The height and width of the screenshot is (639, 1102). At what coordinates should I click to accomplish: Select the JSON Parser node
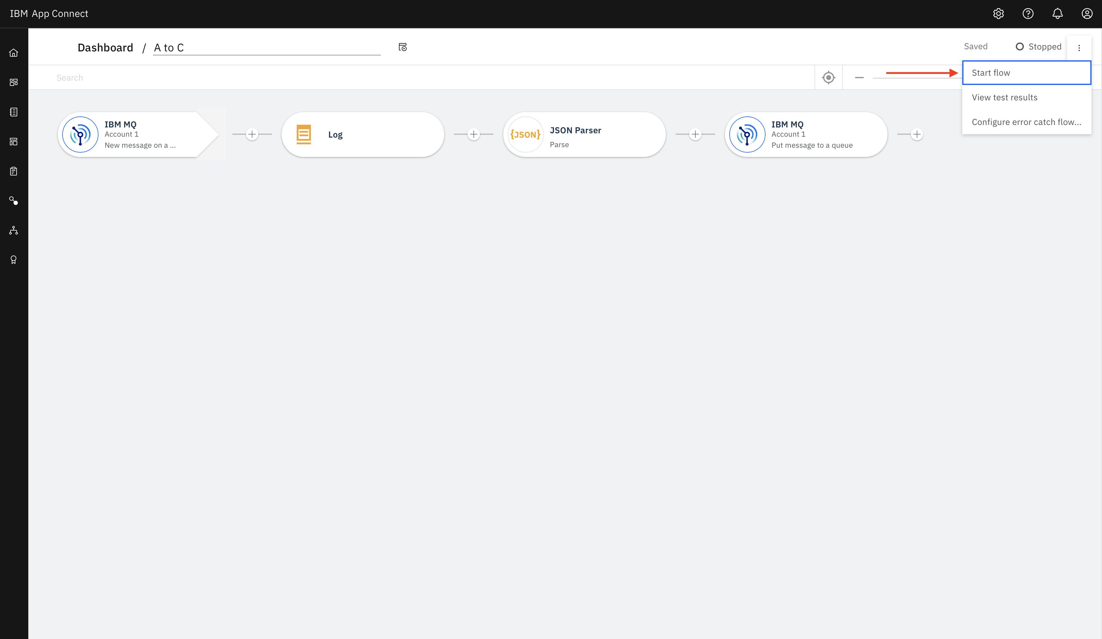tap(584, 135)
